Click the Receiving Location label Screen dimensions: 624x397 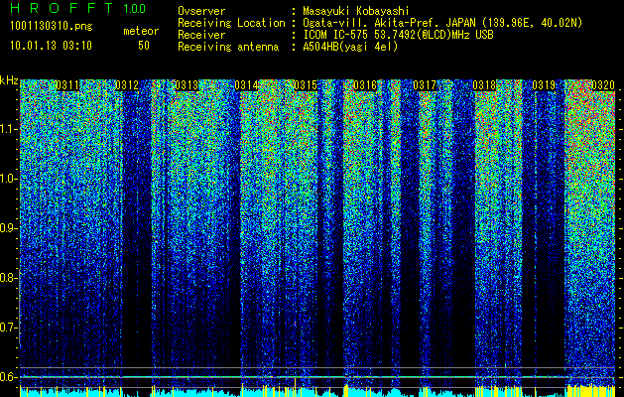pos(231,23)
